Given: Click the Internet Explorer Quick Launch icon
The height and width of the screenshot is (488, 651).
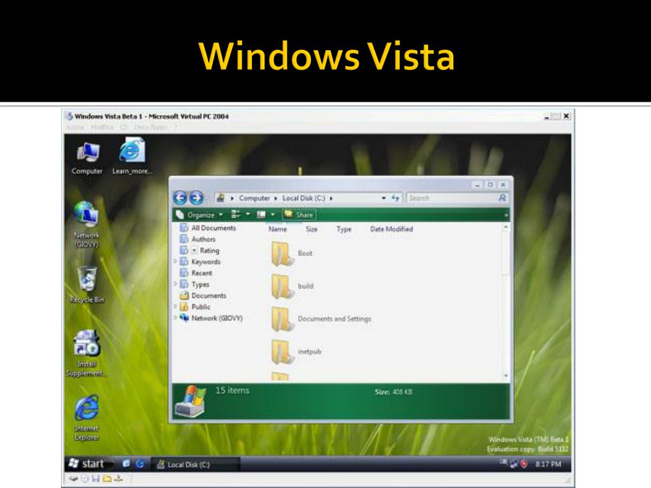Looking at the screenshot, I should [140, 464].
